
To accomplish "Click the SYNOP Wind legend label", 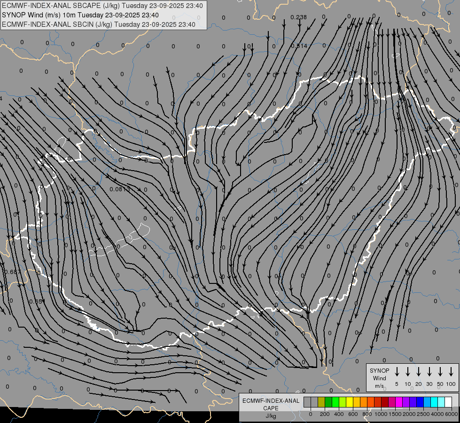I will 380,375.
